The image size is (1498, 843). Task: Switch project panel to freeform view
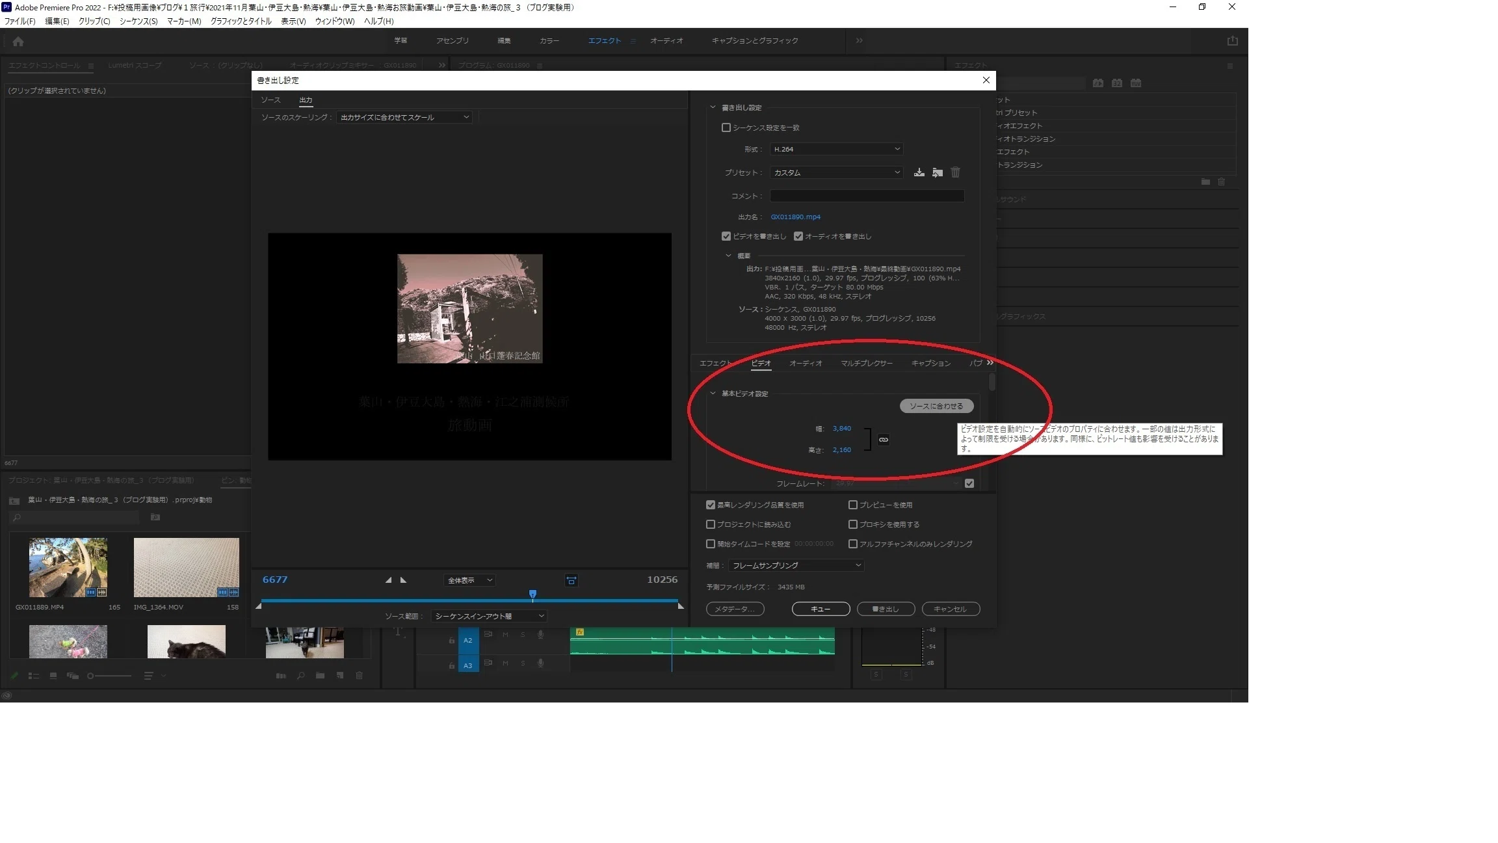(72, 676)
